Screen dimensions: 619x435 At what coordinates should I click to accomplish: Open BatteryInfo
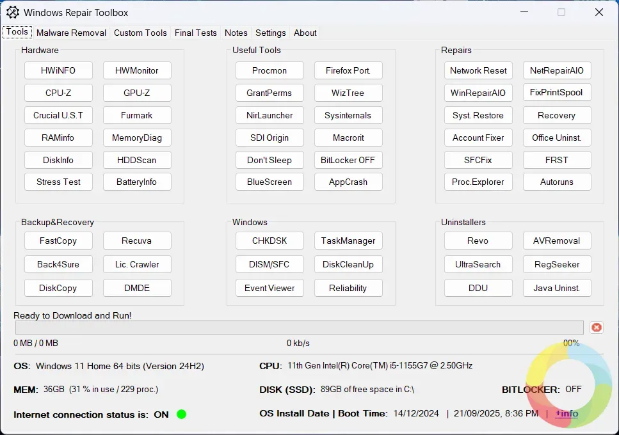(137, 182)
